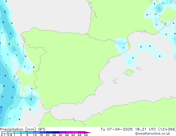Click the island of Ibiza on map
Viewport: 176px width, 136px height.
115,80
